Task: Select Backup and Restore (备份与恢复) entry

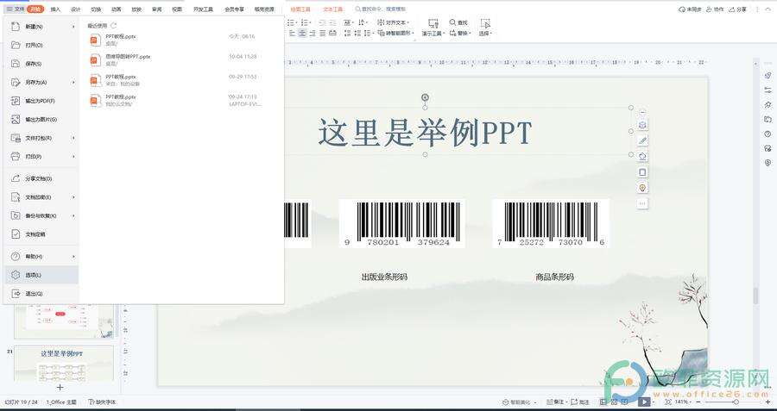Action: coord(41,215)
